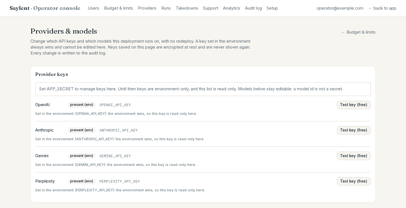
Task: Follow the '← back to app' link
Action: pyautogui.click(x=382, y=8)
